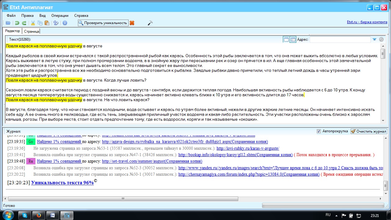
Task: Click the Уникальность текста 96% result link
Action: [62, 182]
